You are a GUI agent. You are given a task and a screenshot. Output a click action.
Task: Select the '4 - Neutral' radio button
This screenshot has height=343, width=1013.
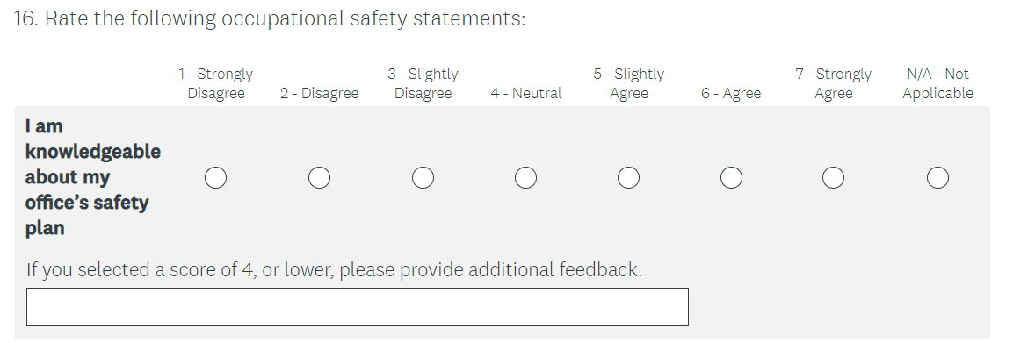(525, 177)
